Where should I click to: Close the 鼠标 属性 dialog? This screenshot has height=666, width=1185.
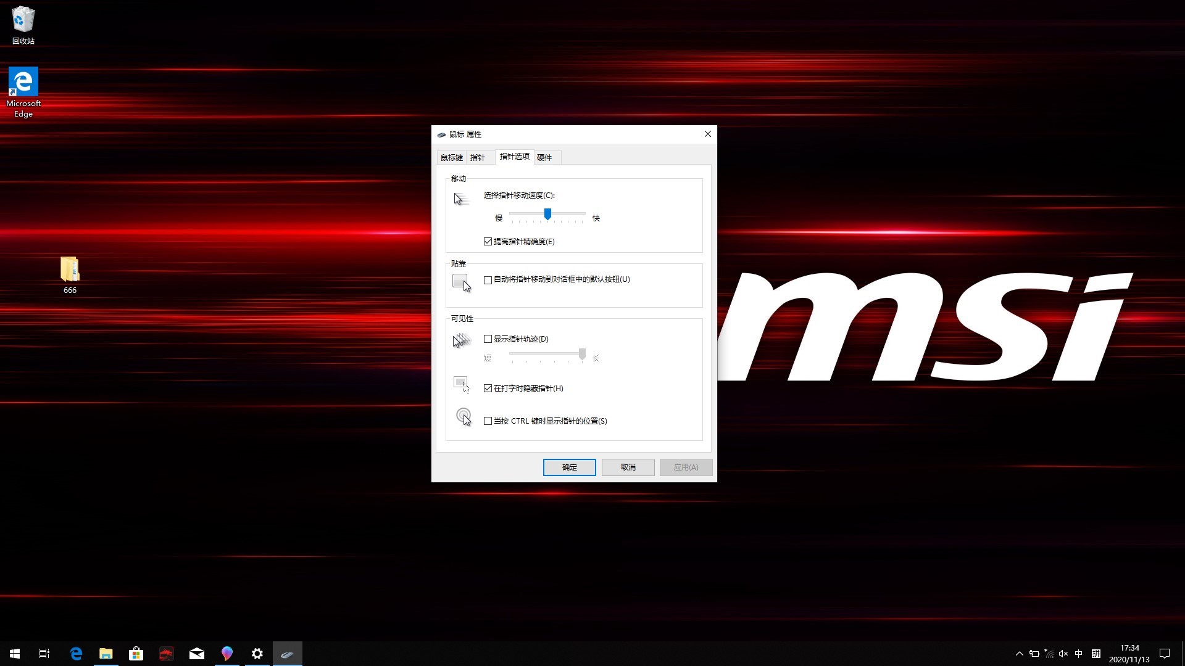[x=708, y=134]
